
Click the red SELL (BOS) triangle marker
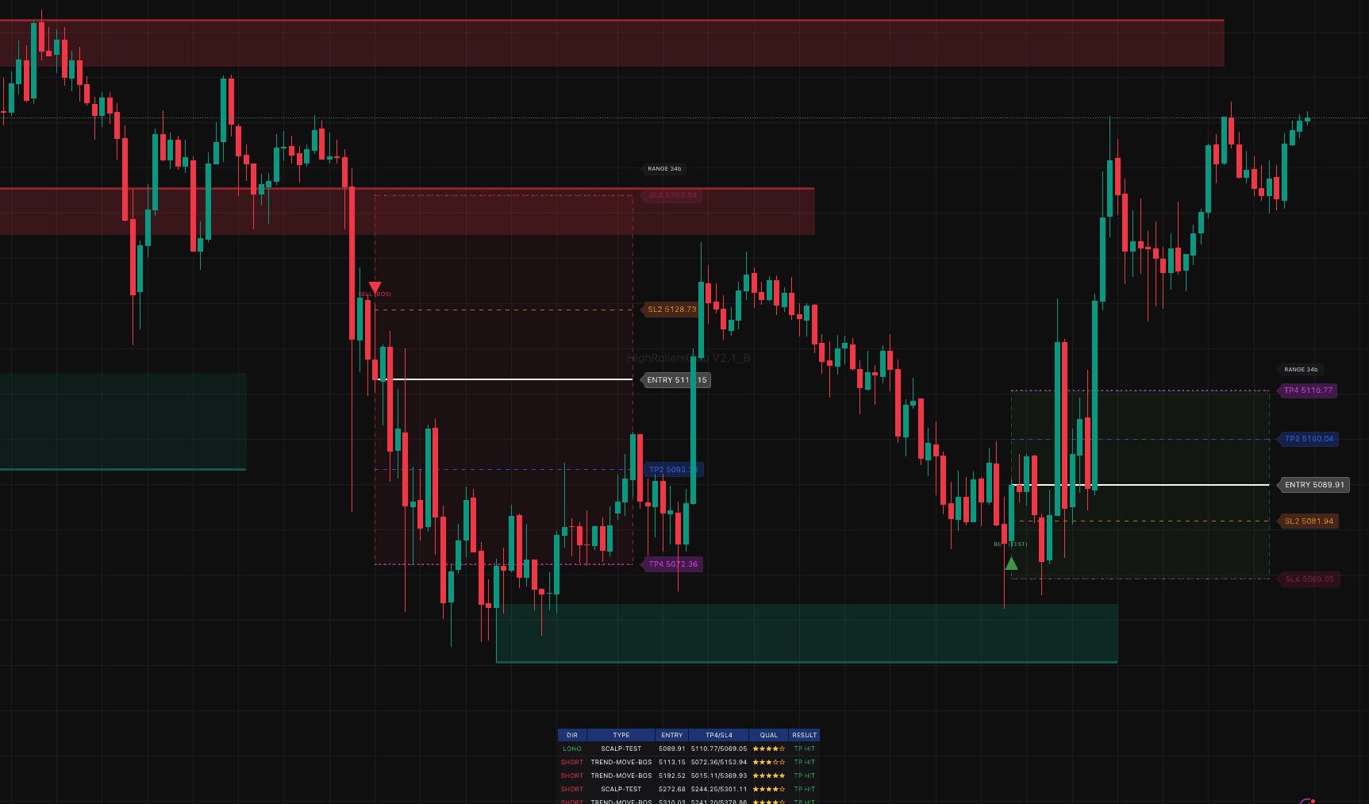click(374, 287)
